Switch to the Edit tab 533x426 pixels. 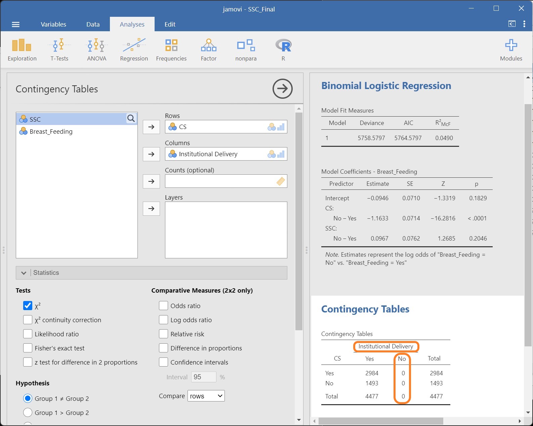170,24
